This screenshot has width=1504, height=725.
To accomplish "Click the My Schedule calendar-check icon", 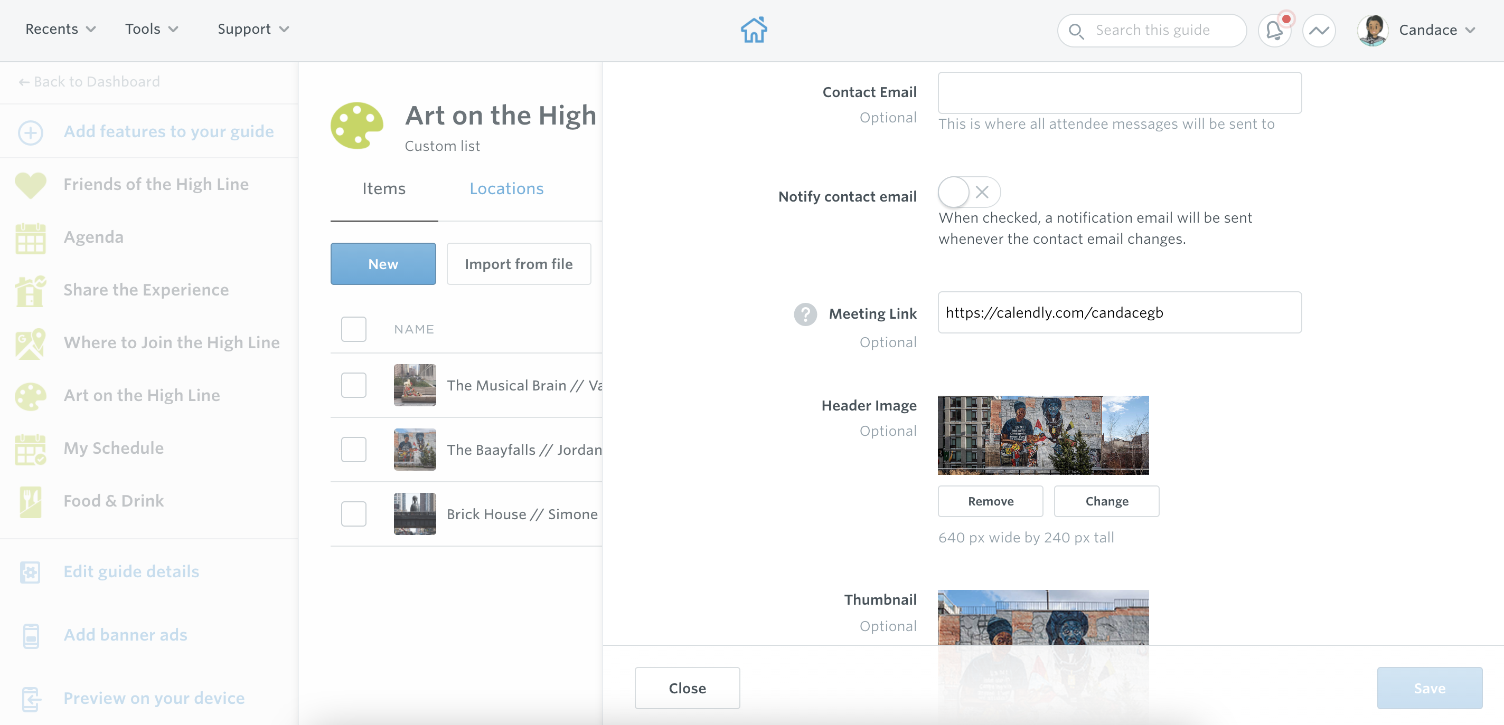I will point(30,449).
